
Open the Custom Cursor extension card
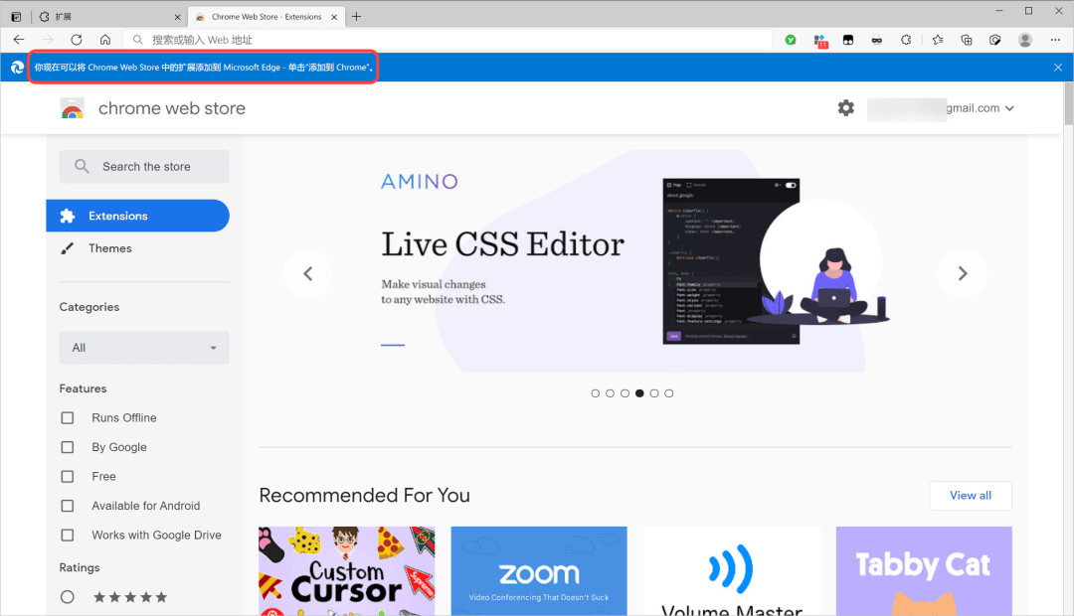347,571
